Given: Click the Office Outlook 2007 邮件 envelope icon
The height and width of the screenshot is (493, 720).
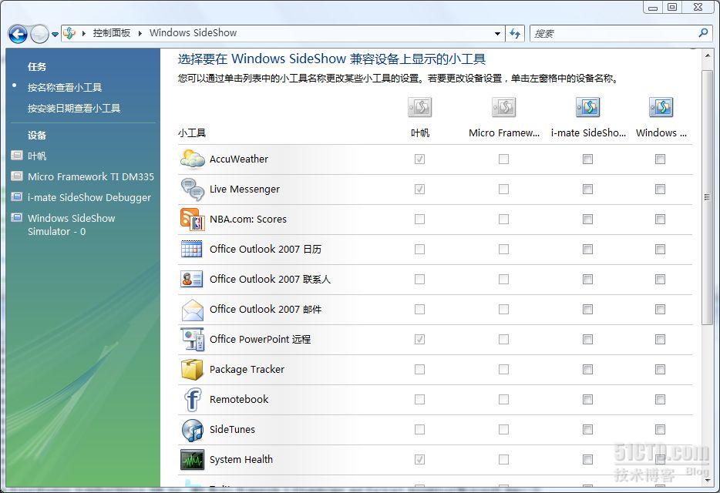Looking at the screenshot, I should click(x=193, y=310).
